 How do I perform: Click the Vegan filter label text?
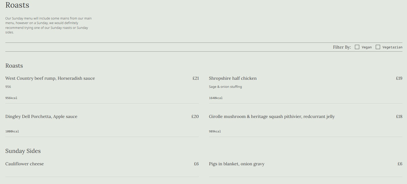tap(367, 47)
